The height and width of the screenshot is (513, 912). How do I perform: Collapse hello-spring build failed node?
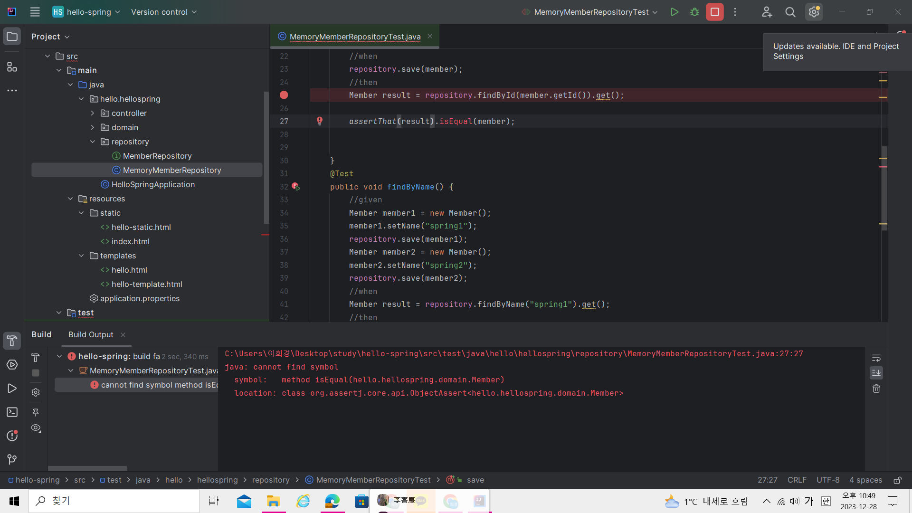tap(59, 356)
